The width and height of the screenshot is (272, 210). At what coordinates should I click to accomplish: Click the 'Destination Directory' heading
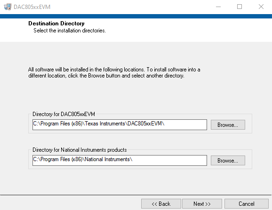coord(56,23)
